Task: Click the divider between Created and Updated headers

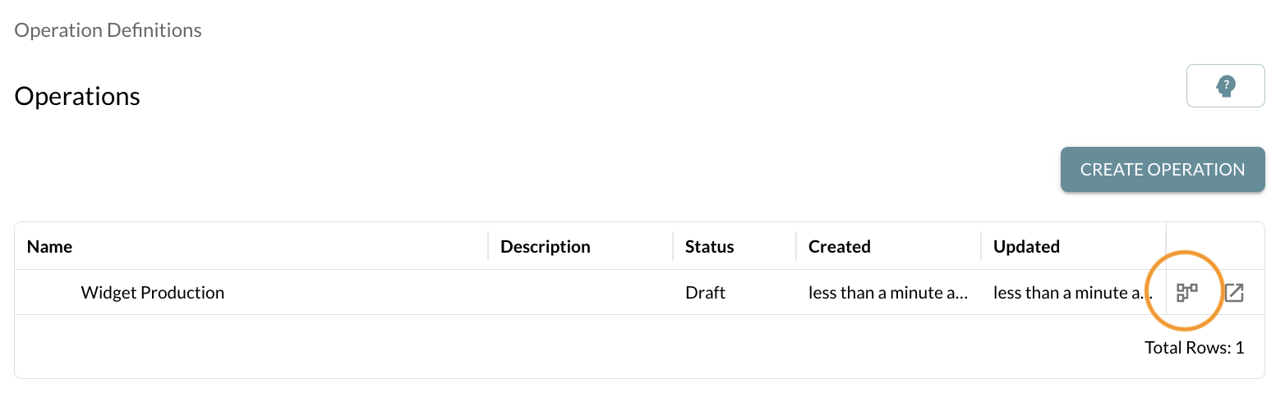Action: coord(981,246)
